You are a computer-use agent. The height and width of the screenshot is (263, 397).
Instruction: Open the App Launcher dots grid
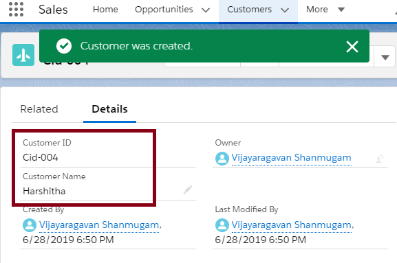click(x=17, y=10)
